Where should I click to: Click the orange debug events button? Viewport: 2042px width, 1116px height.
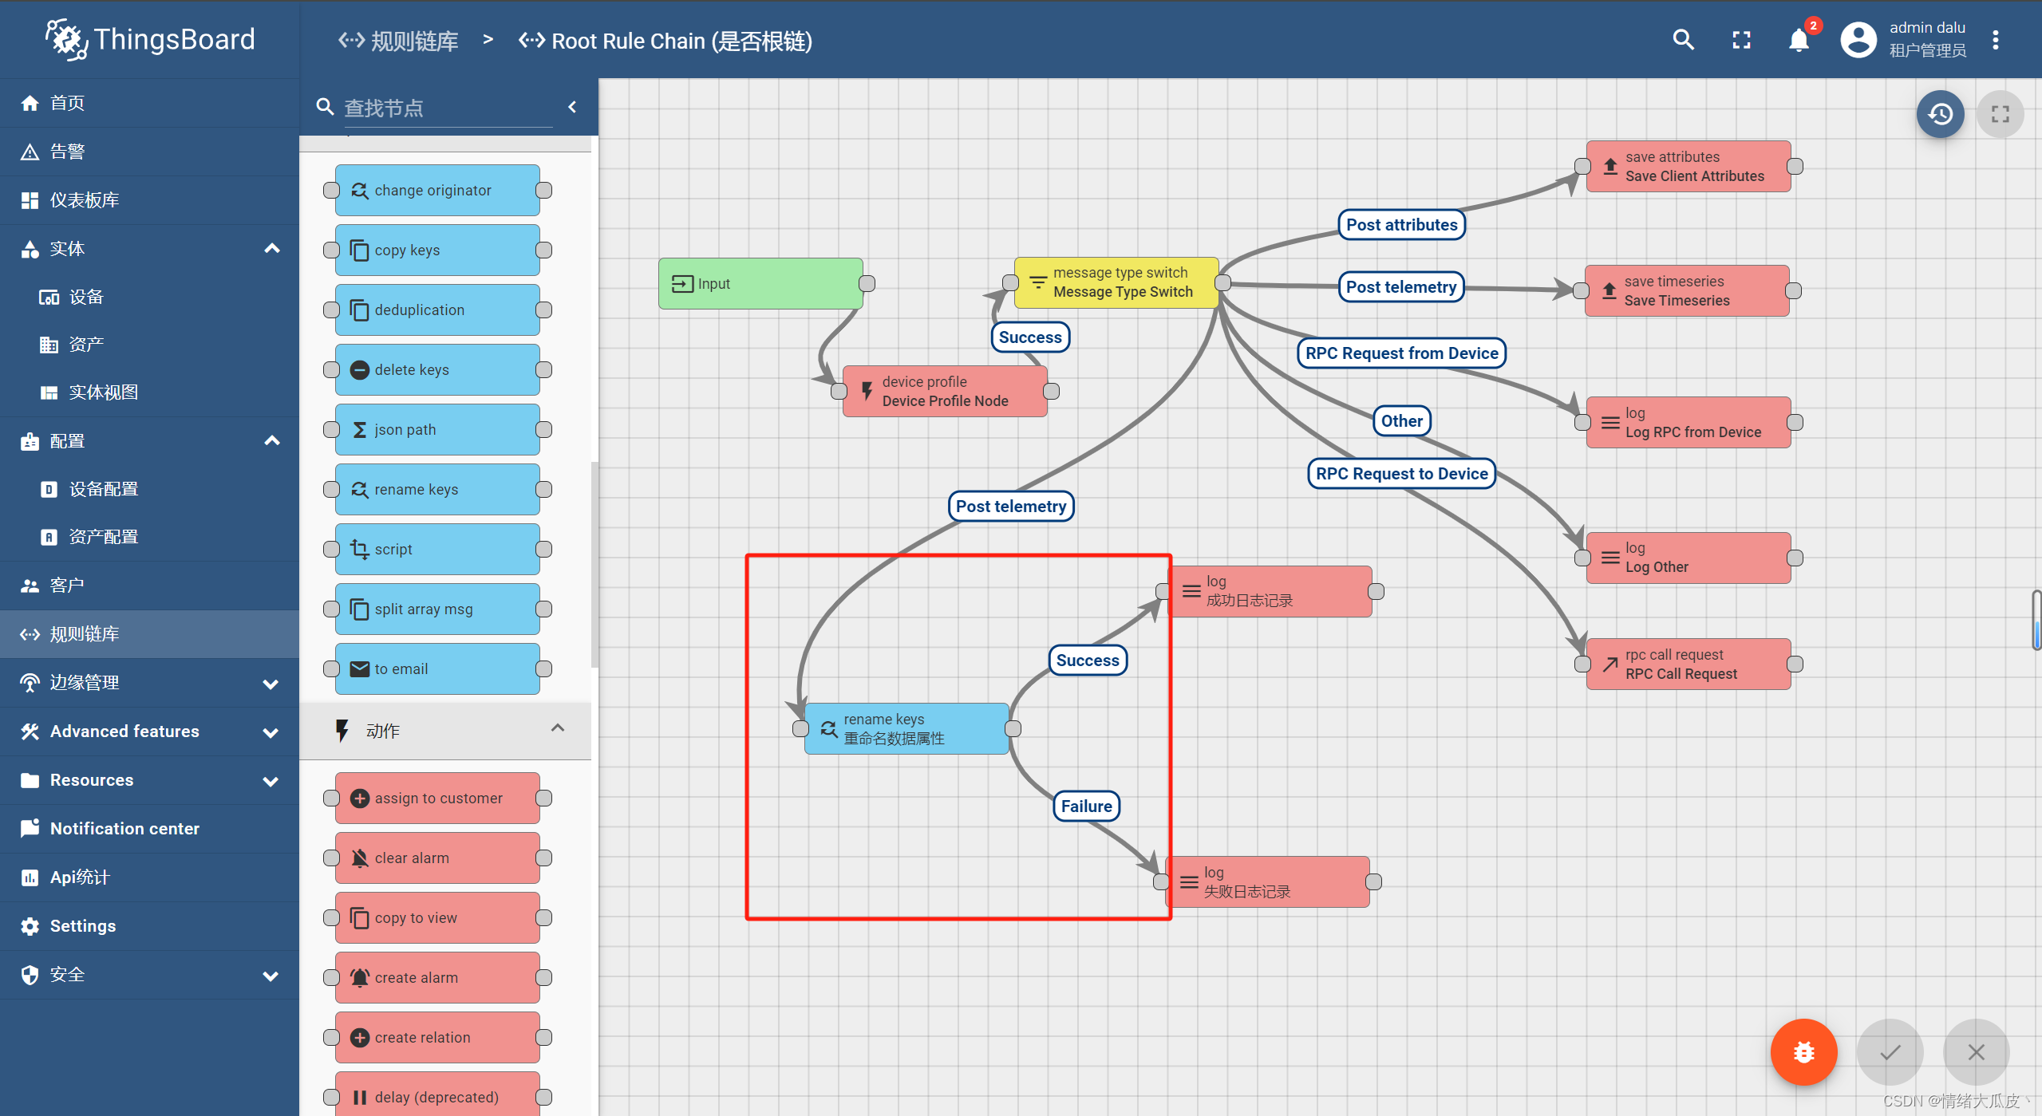[x=1803, y=1052]
